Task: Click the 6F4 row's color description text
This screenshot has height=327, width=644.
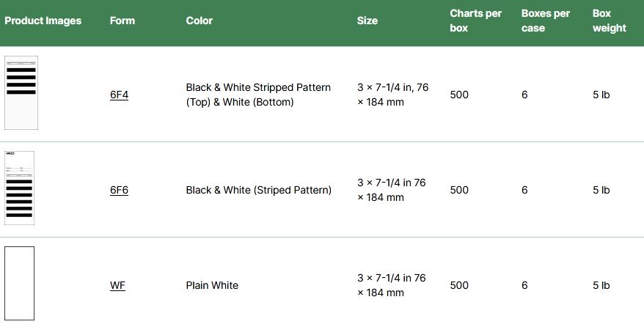Action: tap(258, 95)
